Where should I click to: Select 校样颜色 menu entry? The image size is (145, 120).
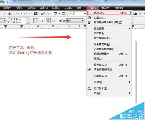[109, 33]
